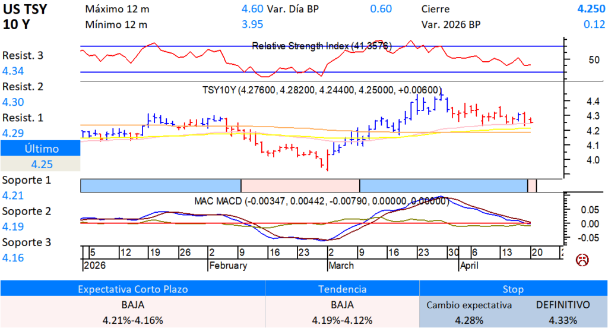Click the long blue segment under March–April

tap(443, 185)
